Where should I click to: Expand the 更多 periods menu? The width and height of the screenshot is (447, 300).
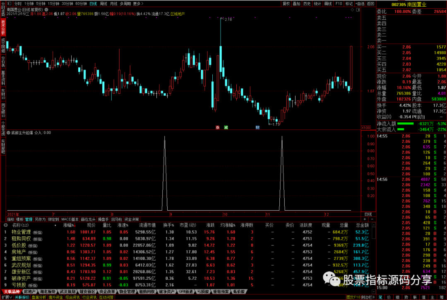138,4
